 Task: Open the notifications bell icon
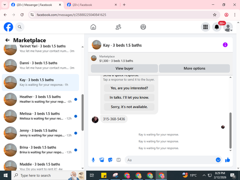pos(217,27)
